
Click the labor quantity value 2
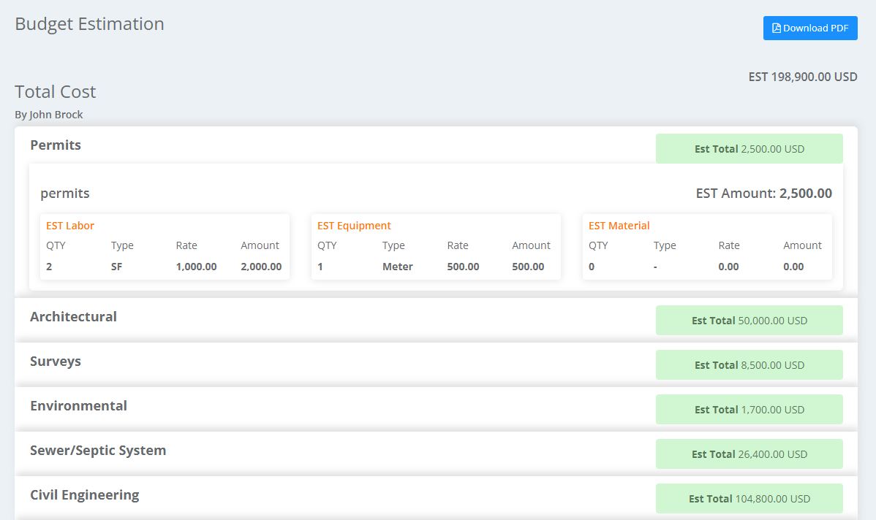coord(49,267)
